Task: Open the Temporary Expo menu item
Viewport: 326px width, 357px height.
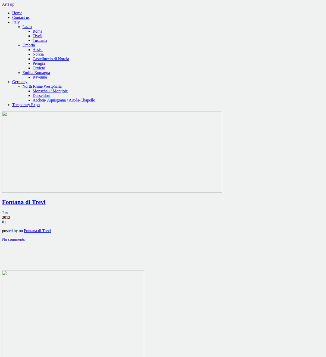Action: (26, 105)
